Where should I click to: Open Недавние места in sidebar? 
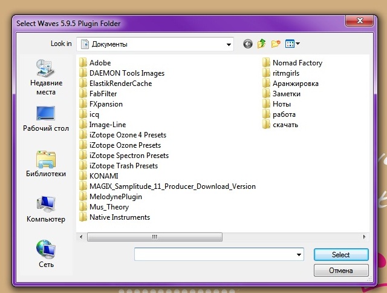(45, 77)
